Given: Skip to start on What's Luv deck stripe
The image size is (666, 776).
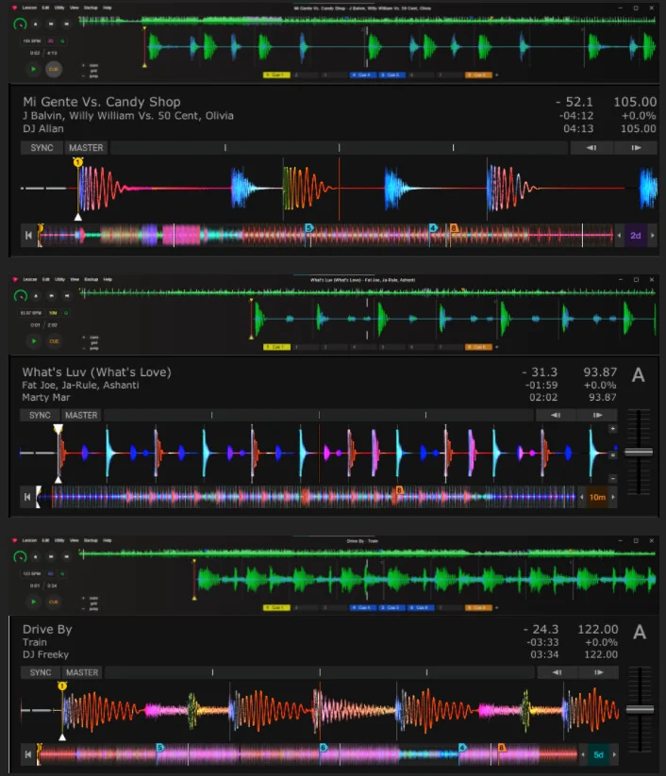Looking at the screenshot, I should coord(27,497).
